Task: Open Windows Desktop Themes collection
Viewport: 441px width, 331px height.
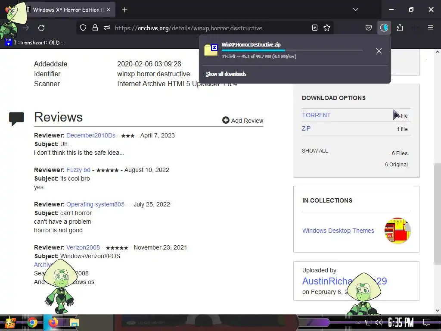Action: 338,231
